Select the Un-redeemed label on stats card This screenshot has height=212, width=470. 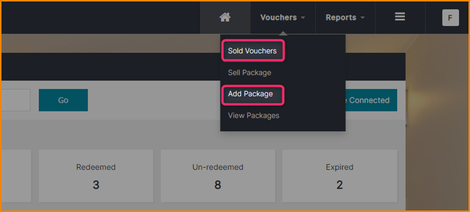(218, 167)
